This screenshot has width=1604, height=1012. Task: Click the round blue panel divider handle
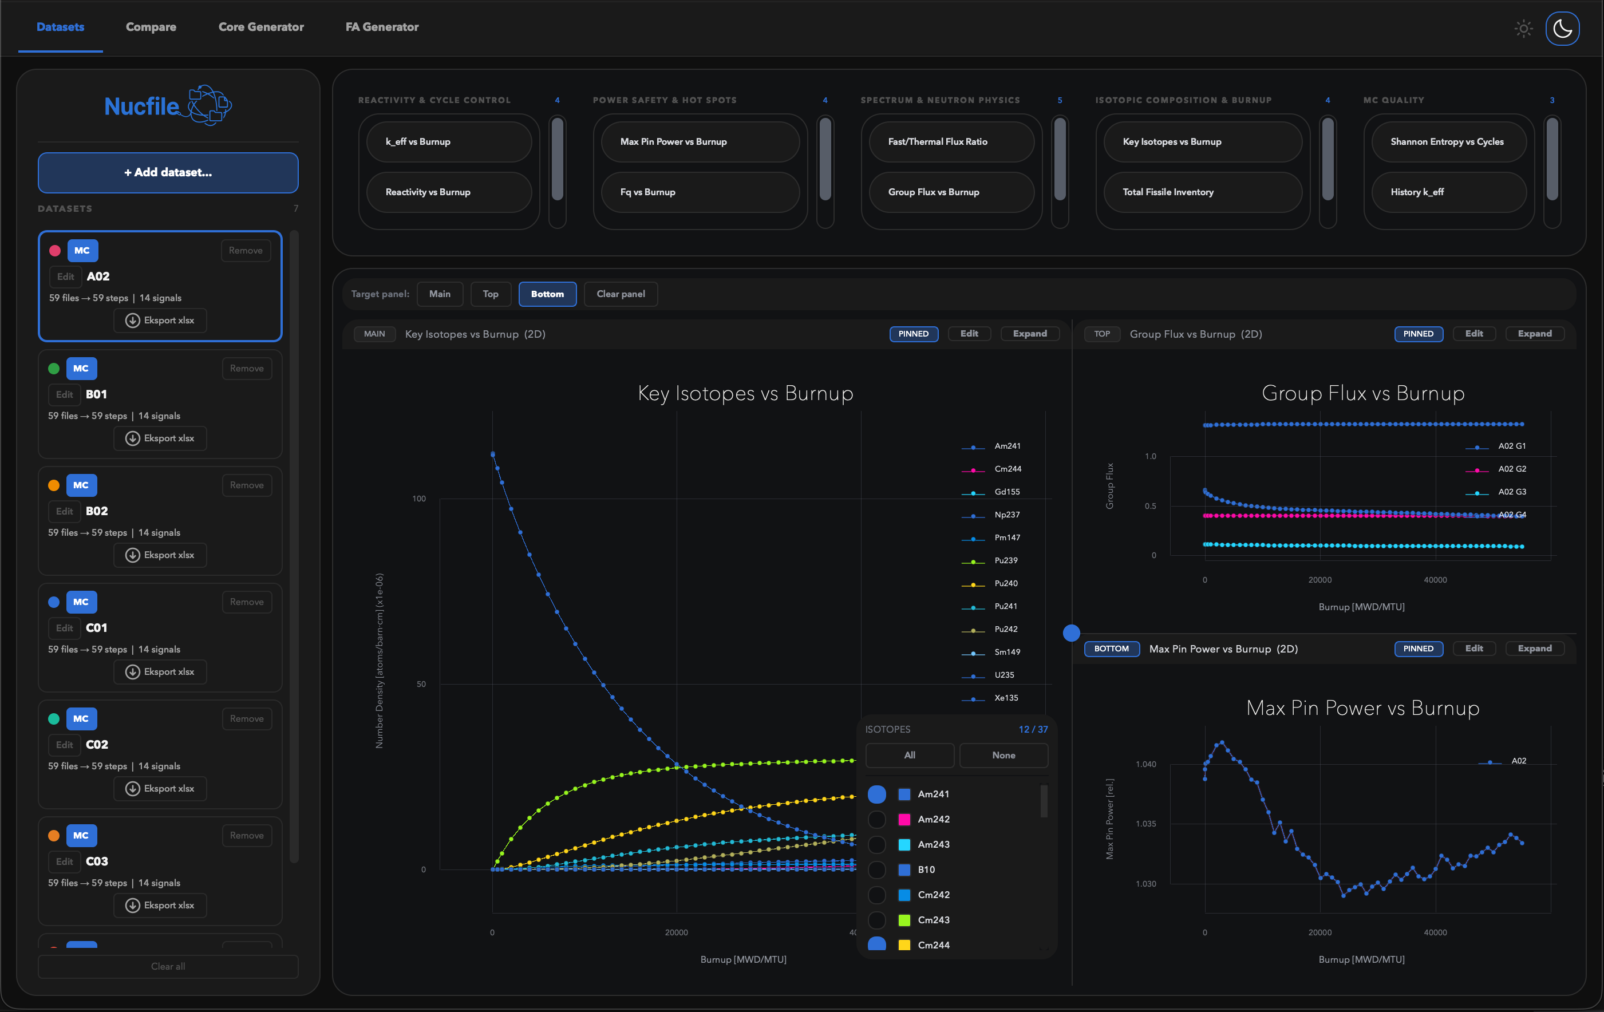click(x=1071, y=633)
